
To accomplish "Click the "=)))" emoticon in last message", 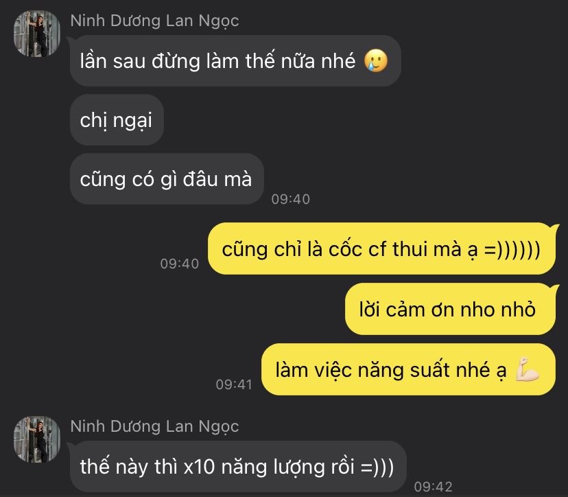I will pos(377,467).
